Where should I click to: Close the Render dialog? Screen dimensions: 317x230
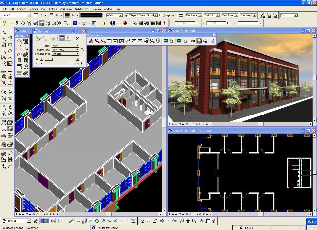(x=83, y=31)
